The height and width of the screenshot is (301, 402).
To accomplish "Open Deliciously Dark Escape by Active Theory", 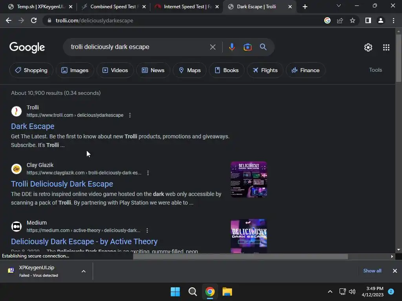I will 84,241.
